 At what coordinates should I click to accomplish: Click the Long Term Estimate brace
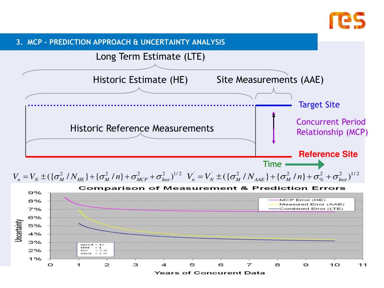155,70
